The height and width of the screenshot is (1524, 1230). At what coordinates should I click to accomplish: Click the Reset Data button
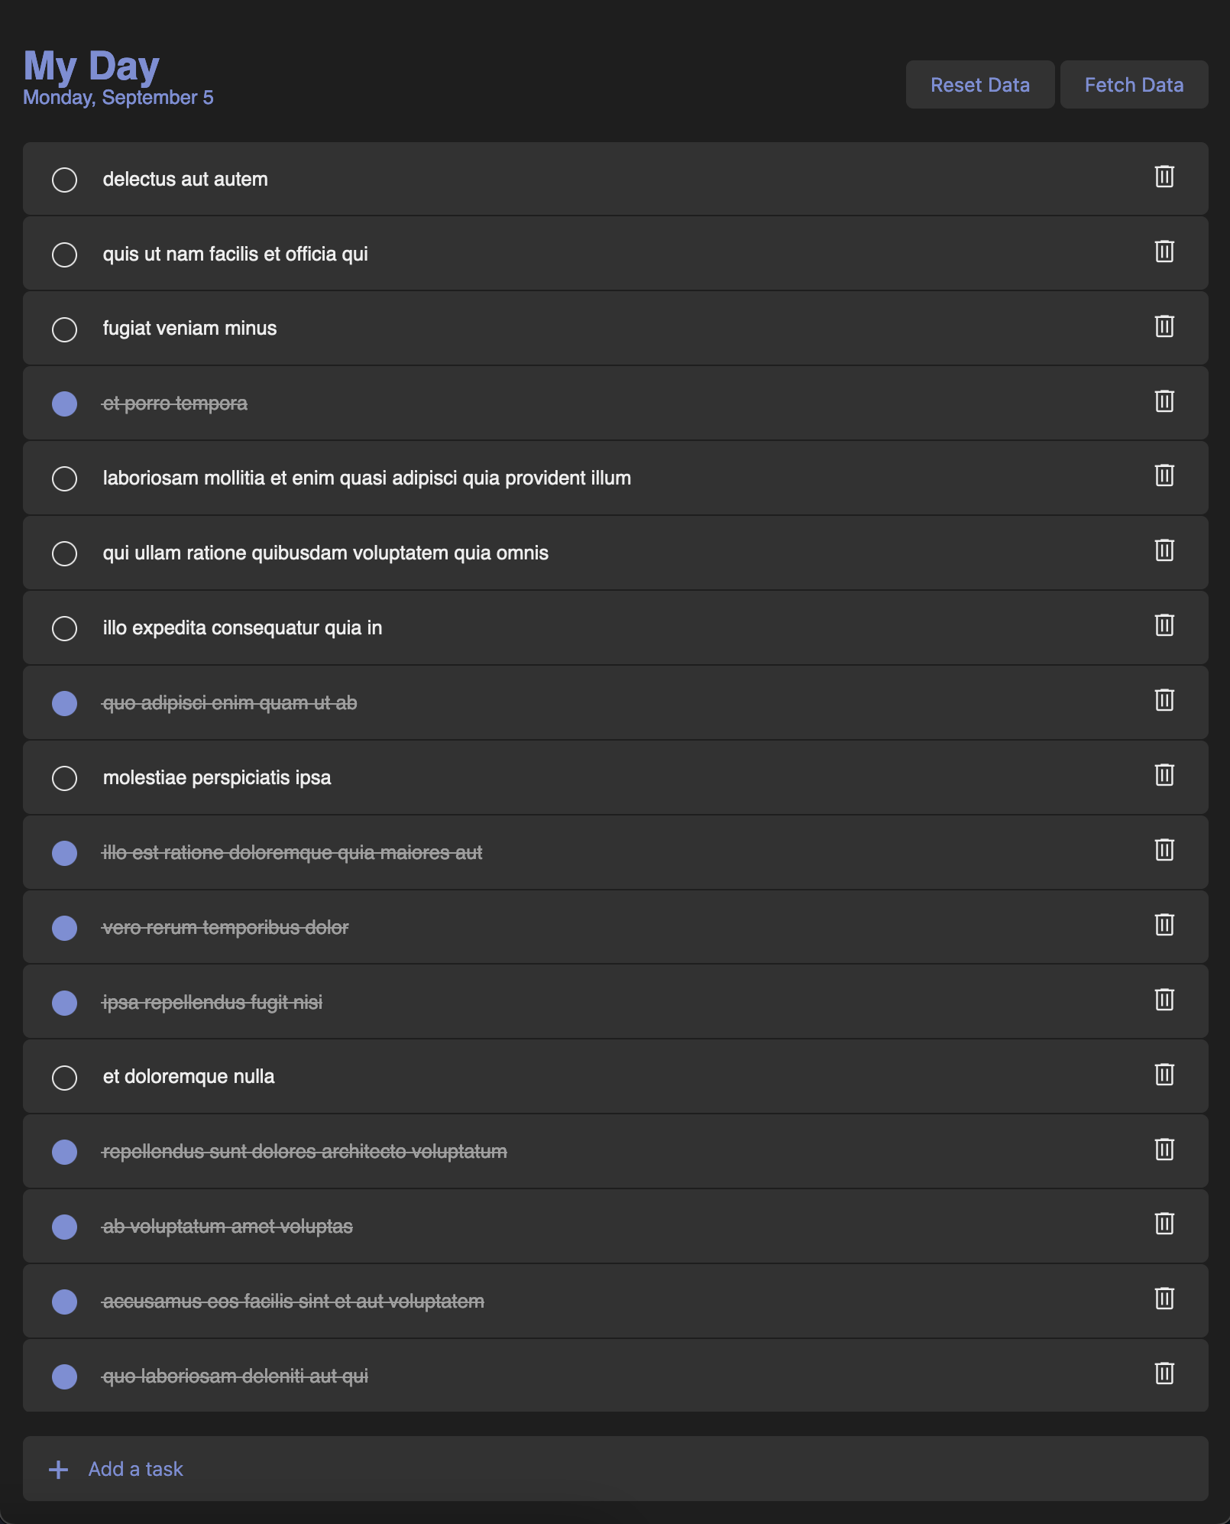coord(980,84)
